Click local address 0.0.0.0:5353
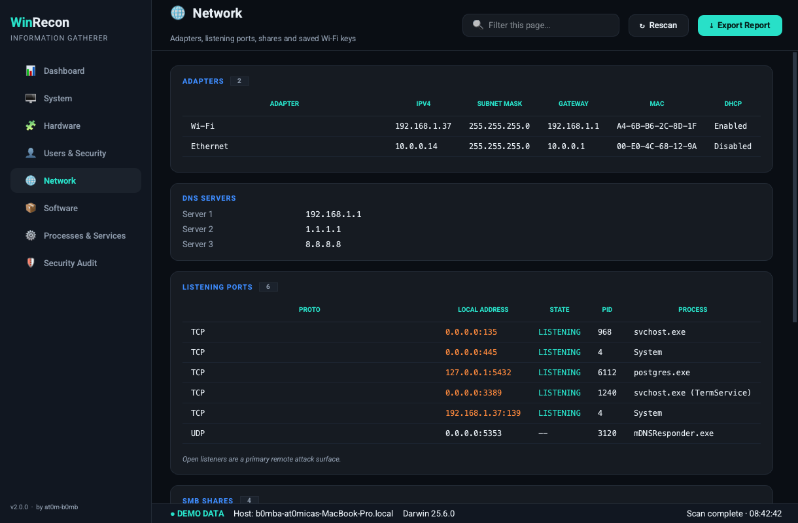The width and height of the screenshot is (798, 523). point(474,433)
